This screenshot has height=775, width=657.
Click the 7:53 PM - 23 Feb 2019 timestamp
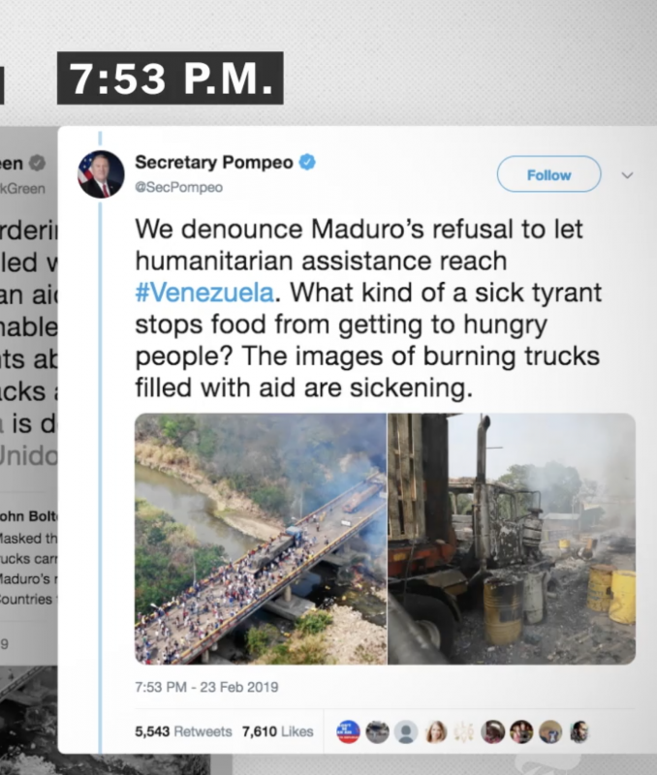206,687
